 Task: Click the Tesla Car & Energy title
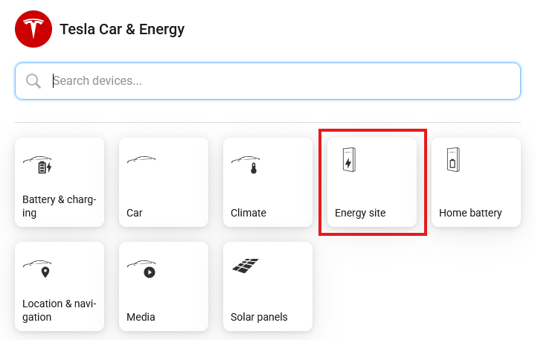click(x=122, y=29)
